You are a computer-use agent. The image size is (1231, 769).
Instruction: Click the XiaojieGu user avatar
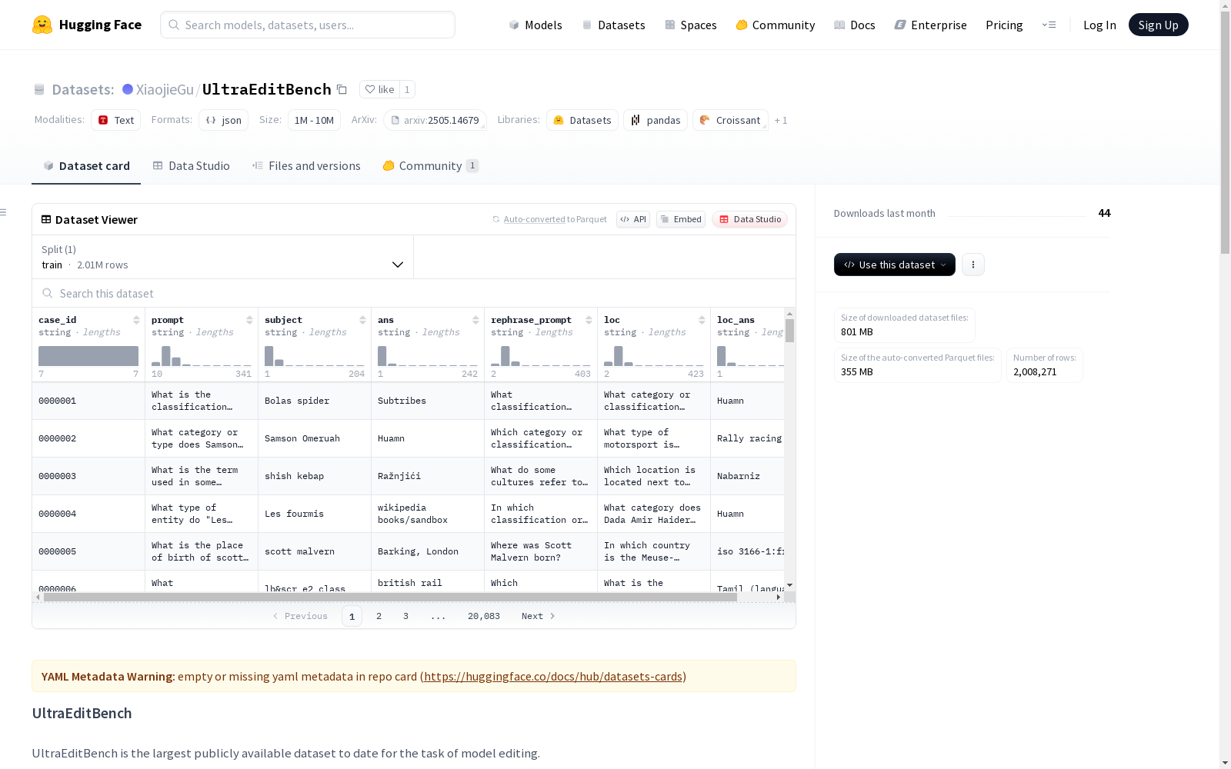[128, 89]
